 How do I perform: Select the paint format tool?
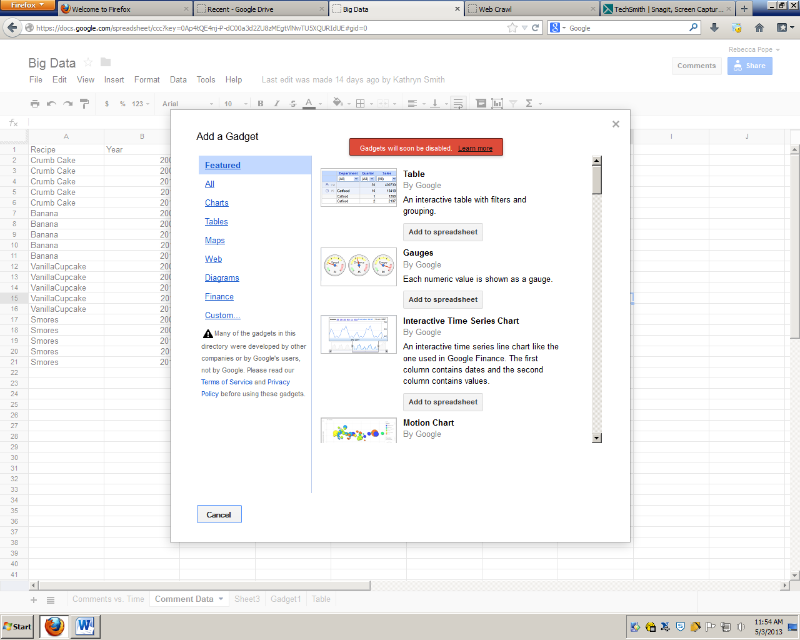click(84, 104)
